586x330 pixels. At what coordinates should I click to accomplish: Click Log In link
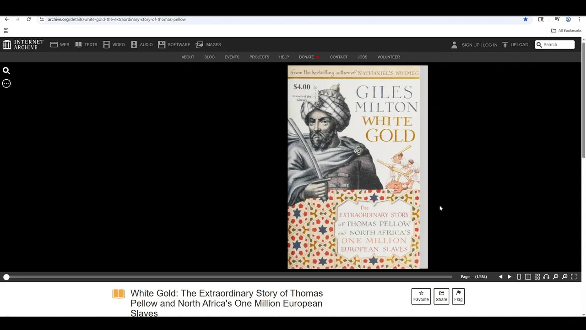(490, 45)
